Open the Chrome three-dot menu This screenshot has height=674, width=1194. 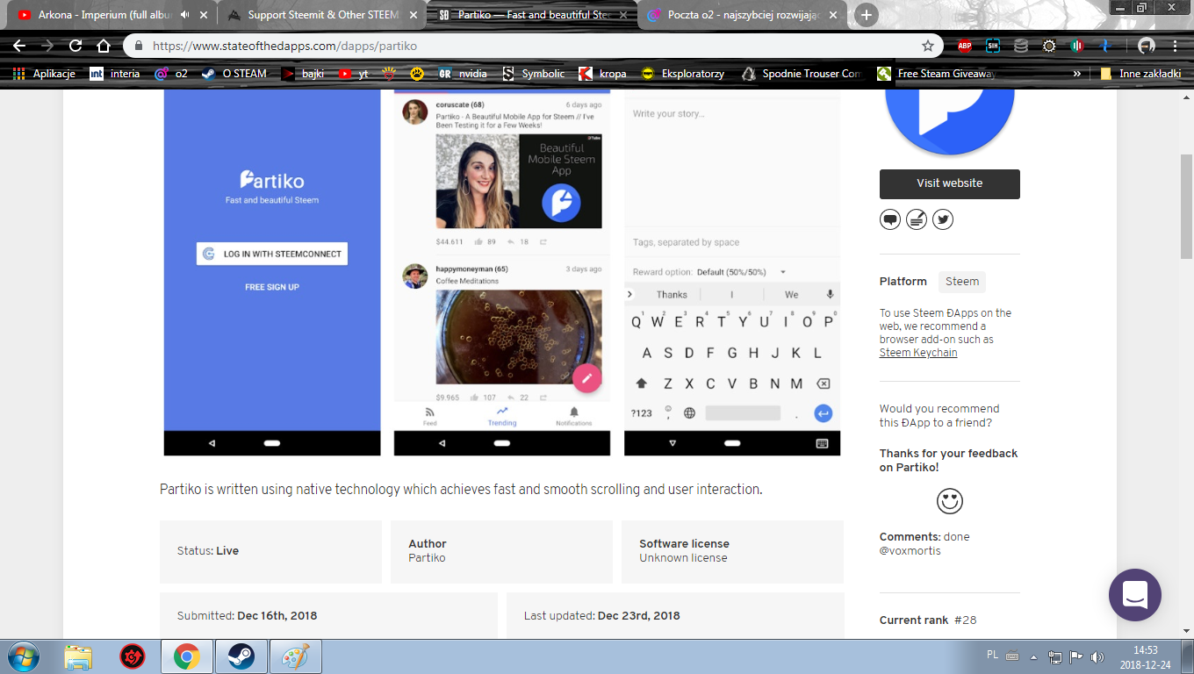pyautogui.click(x=1176, y=46)
